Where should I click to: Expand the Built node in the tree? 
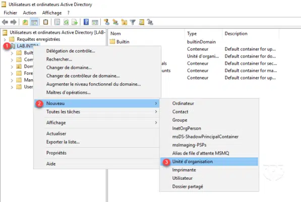click(12, 53)
